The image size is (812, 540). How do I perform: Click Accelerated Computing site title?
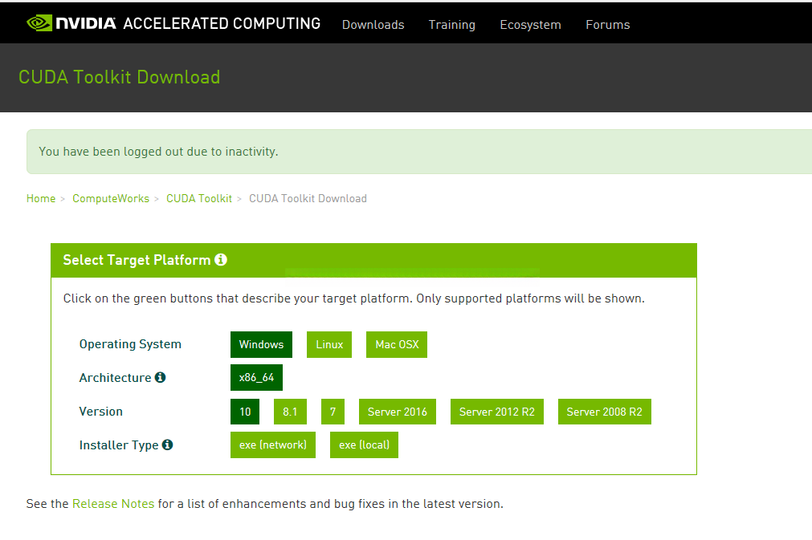coord(222,24)
